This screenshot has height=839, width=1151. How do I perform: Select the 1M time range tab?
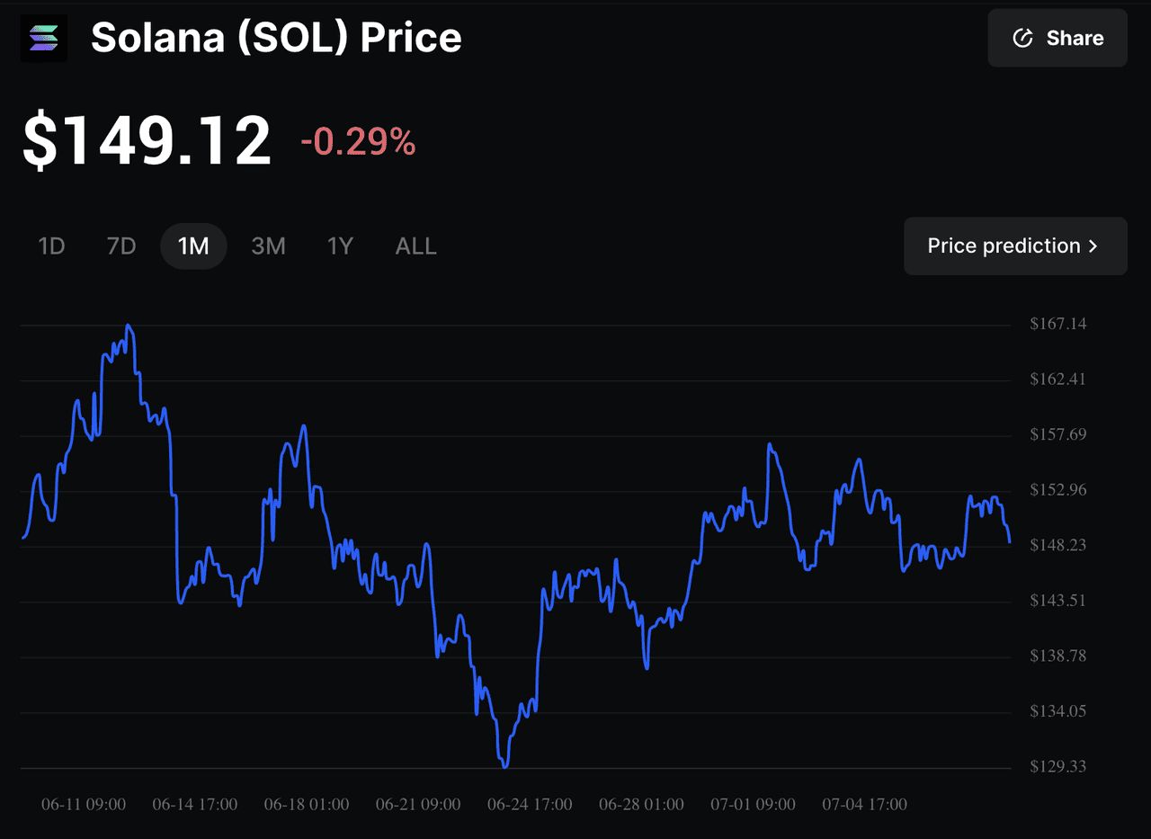point(193,245)
